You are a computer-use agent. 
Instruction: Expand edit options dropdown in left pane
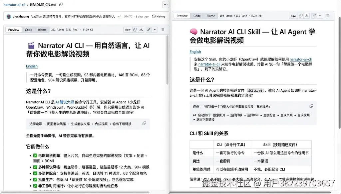click(155, 30)
